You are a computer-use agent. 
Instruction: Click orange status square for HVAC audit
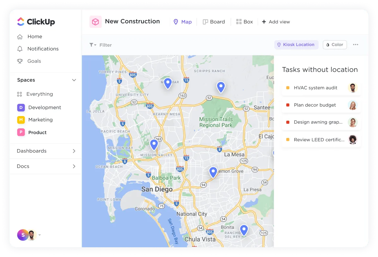click(288, 88)
